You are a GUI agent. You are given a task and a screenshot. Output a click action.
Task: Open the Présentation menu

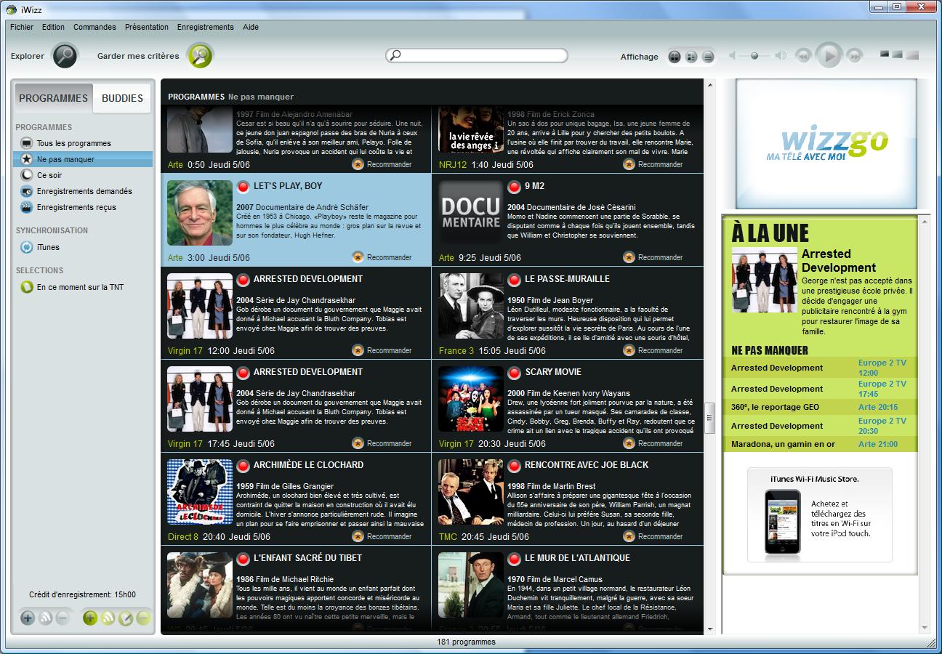click(146, 27)
